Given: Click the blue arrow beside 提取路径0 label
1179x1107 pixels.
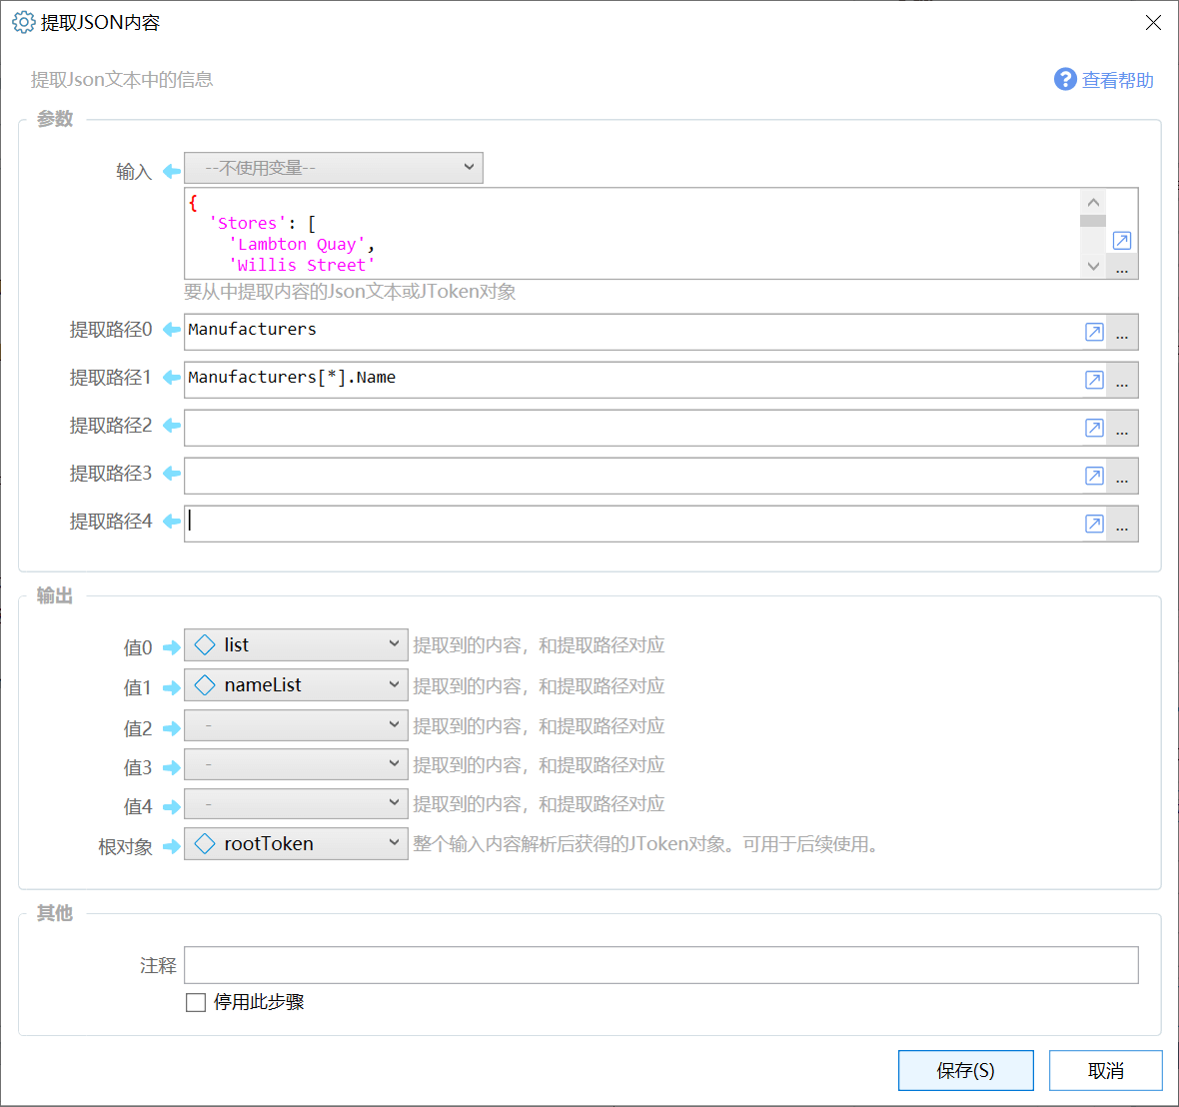Looking at the screenshot, I should click(172, 330).
